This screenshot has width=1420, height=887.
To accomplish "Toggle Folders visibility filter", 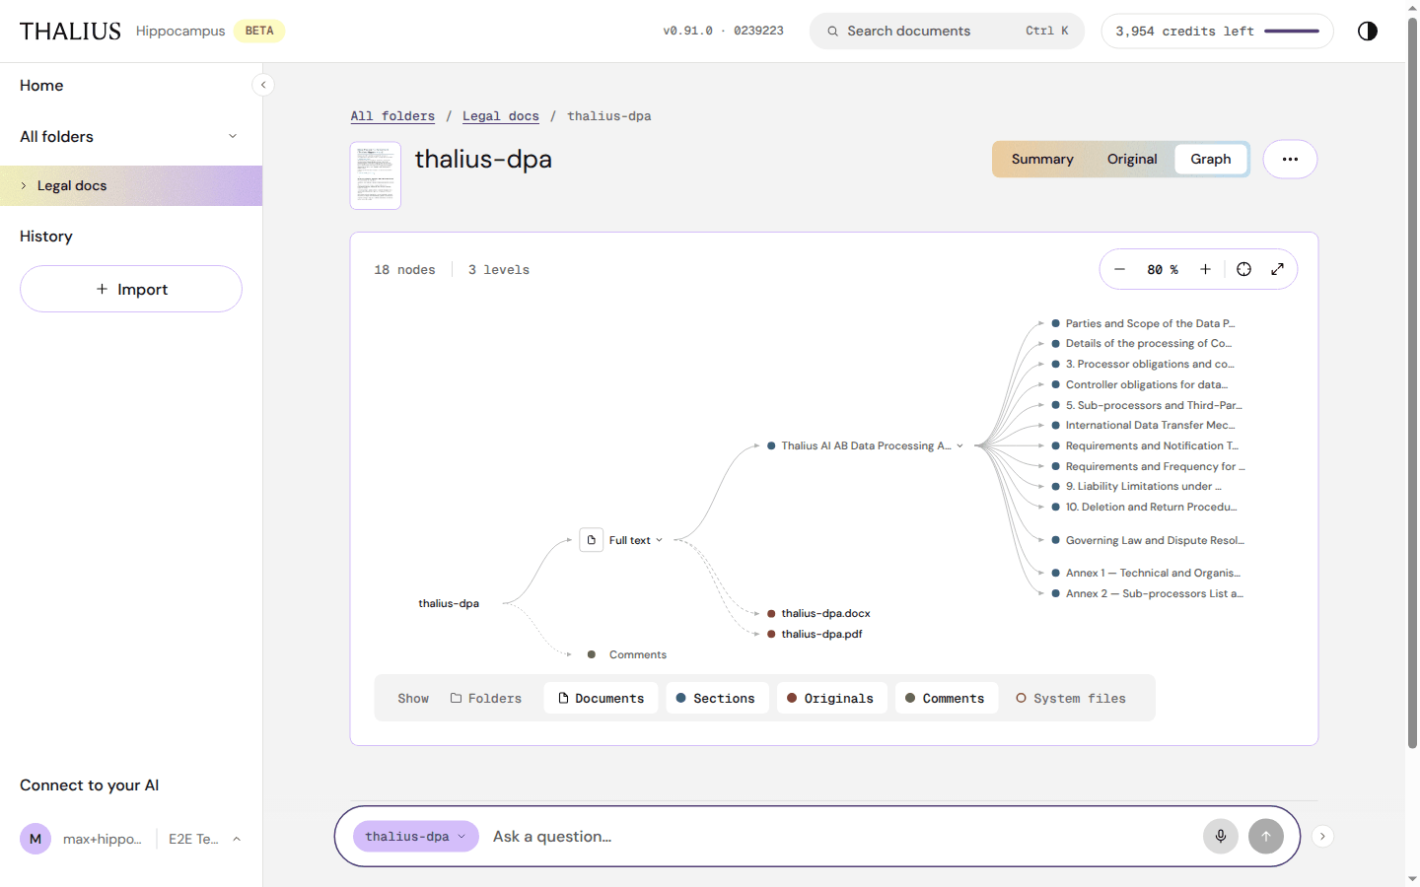I will pos(486,698).
